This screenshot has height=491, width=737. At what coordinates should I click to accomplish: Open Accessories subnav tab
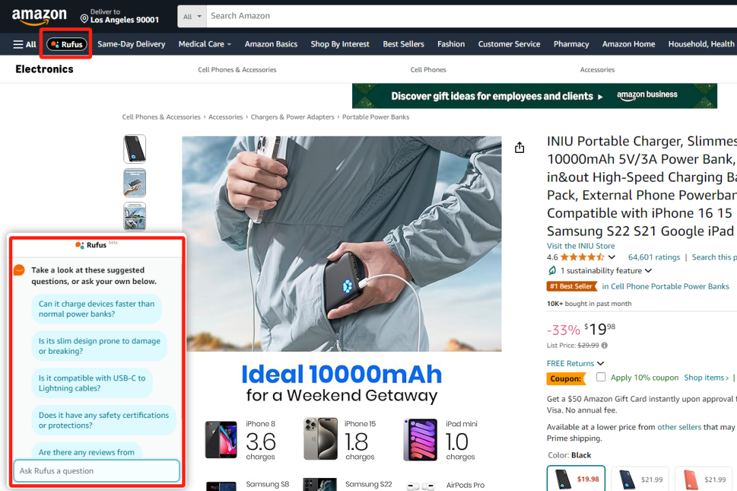click(597, 70)
